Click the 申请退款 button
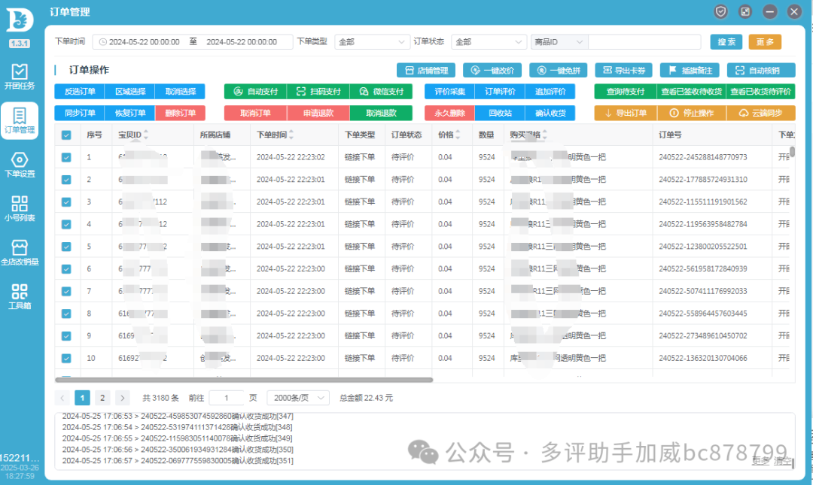This screenshot has width=813, height=485. click(318, 113)
